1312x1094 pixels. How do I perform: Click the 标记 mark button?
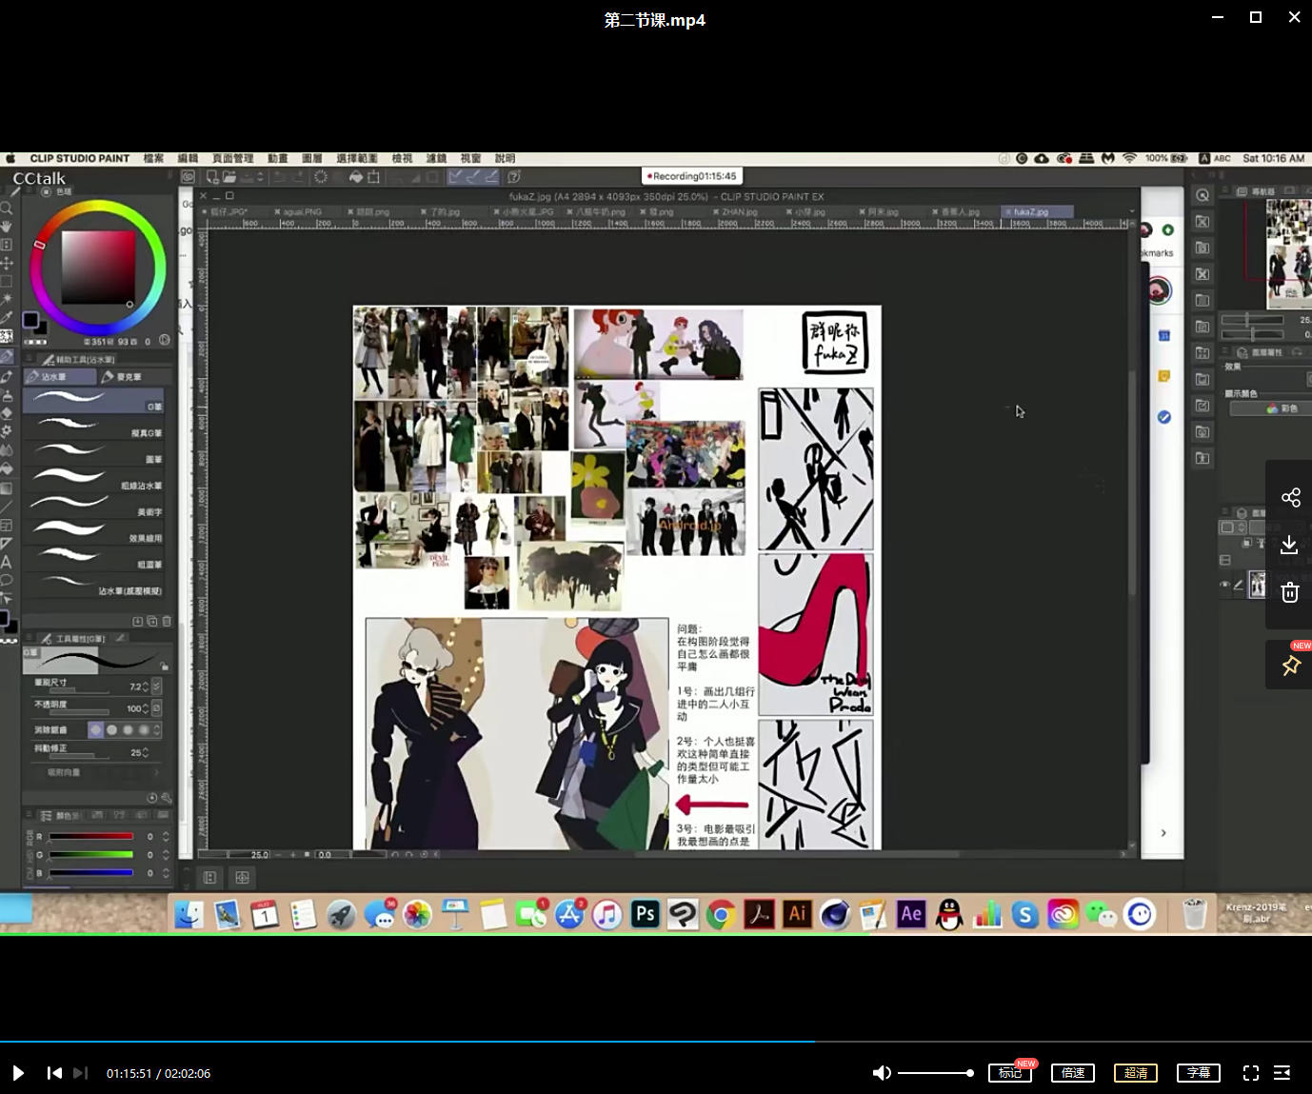coord(1009,1073)
